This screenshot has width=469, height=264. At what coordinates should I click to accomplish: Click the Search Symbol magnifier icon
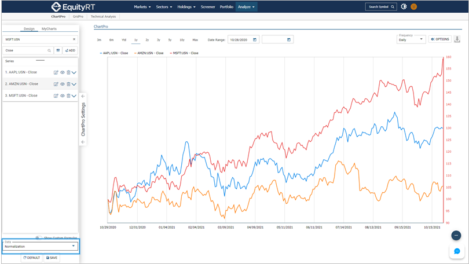(393, 6)
